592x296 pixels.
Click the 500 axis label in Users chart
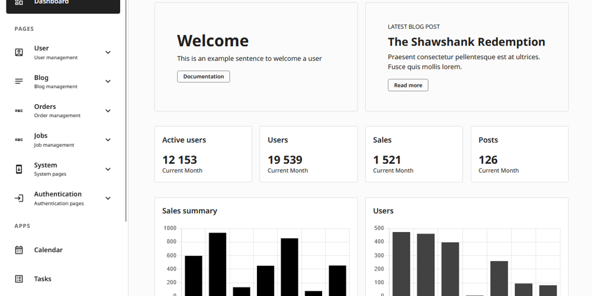coord(379,229)
